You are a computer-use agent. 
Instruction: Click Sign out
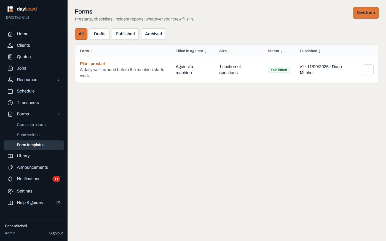56,233
